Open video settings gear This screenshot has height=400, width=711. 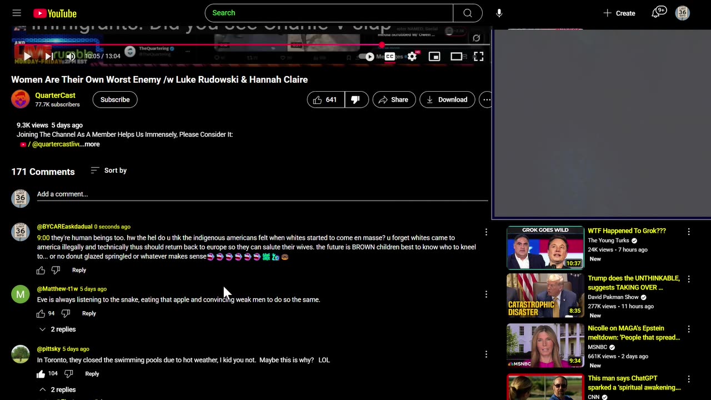click(x=412, y=56)
